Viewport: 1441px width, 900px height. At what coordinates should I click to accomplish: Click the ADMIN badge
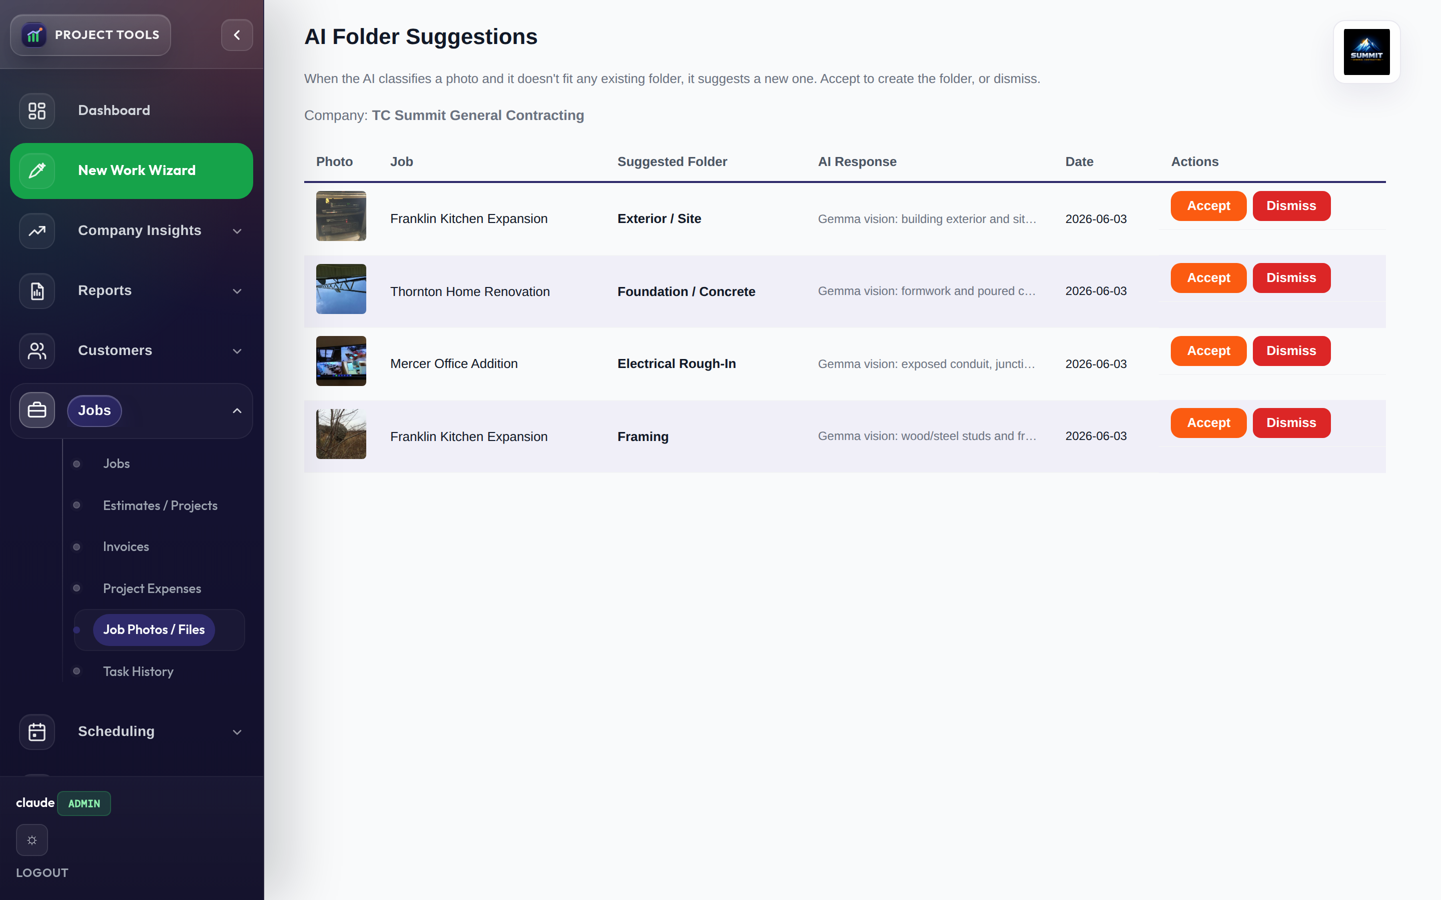84,803
